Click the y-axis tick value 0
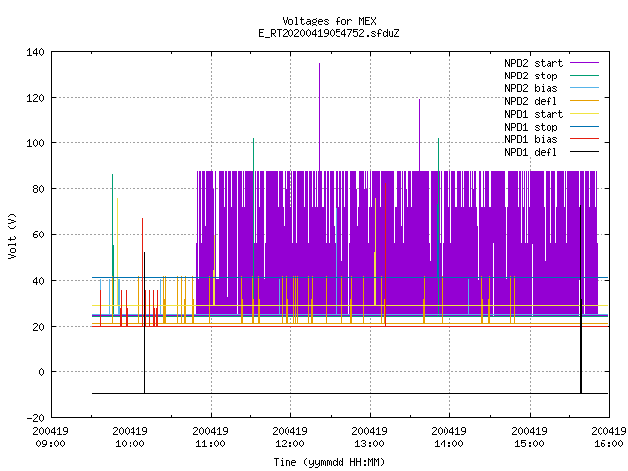Screen dimensions: 628x471 tap(41, 372)
